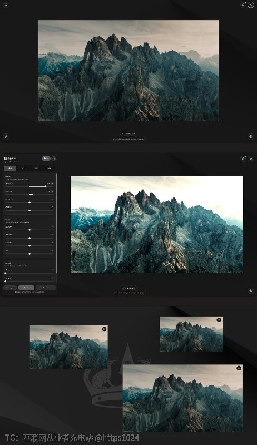Click the round menu icon in top viewer's upper-left corner
This screenshot has width=257, height=445.
[x=6, y=5]
